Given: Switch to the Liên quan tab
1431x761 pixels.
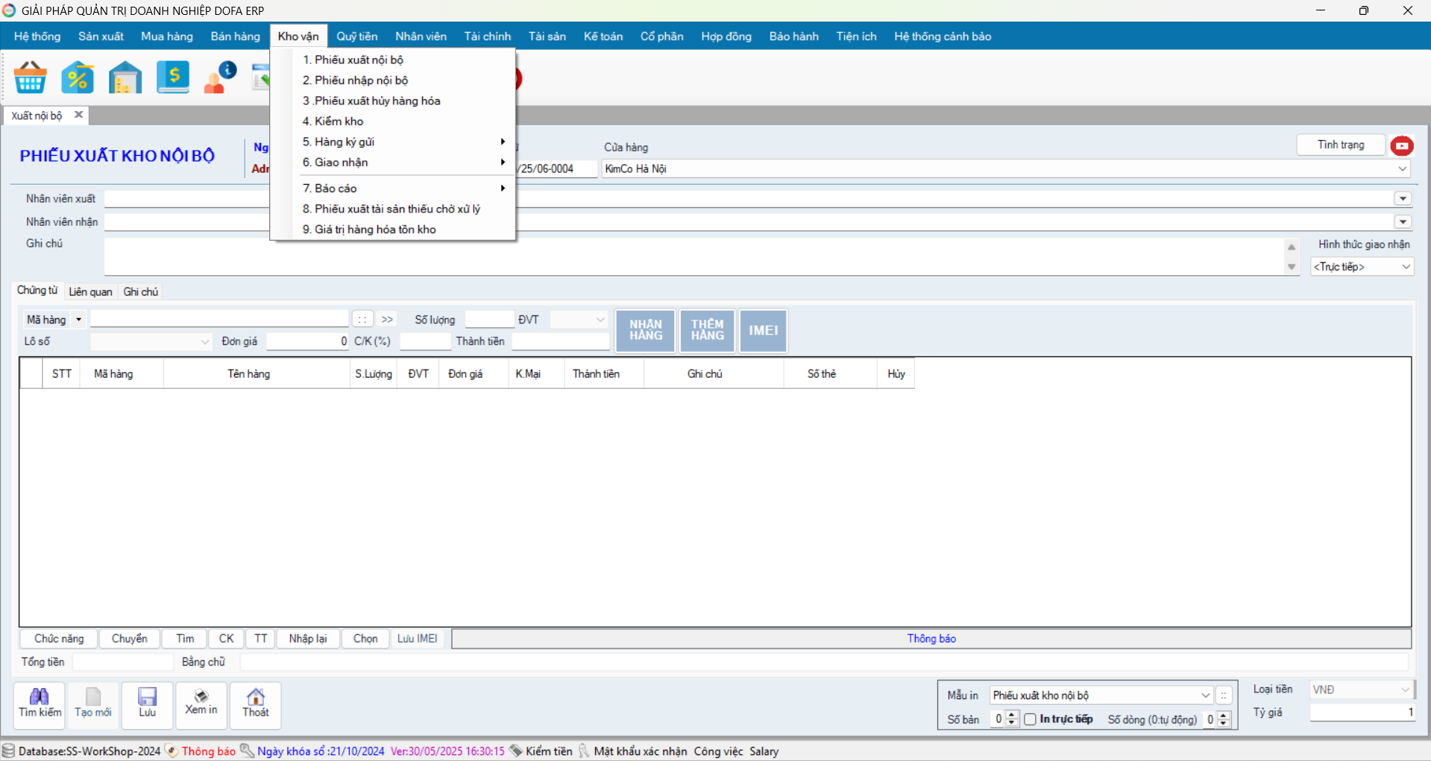Looking at the screenshot, I should coord(90,292).
